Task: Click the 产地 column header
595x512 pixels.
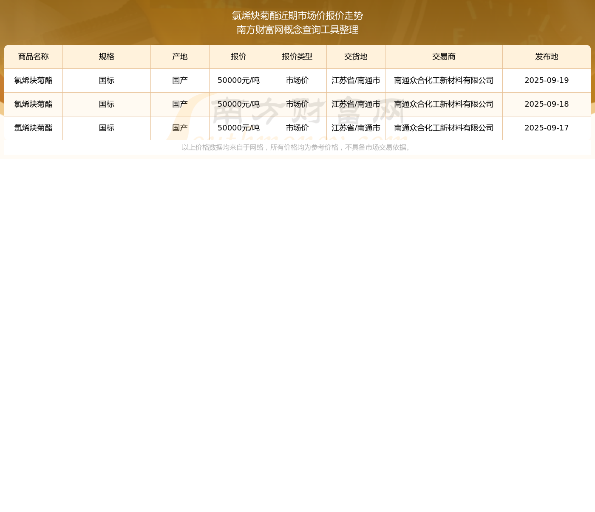Action: 180,57
